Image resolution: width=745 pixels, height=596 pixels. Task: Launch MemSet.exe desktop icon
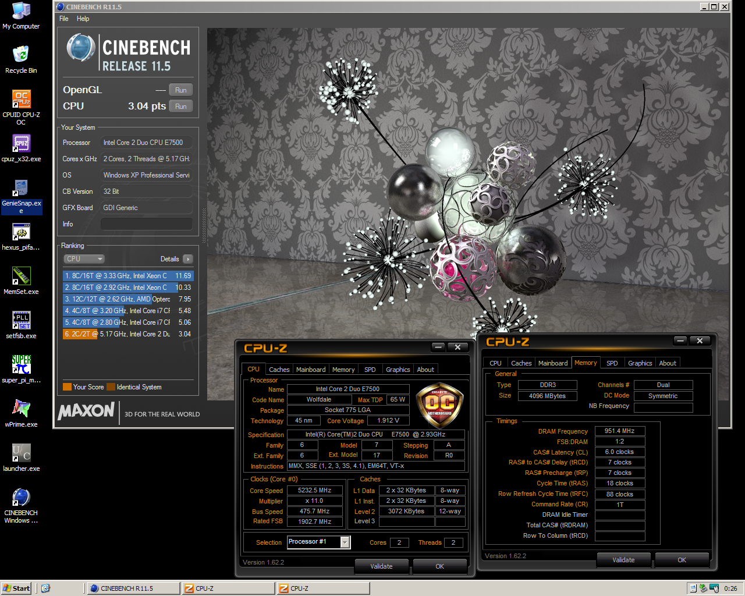pyautogui.click(x=21, y=281)
